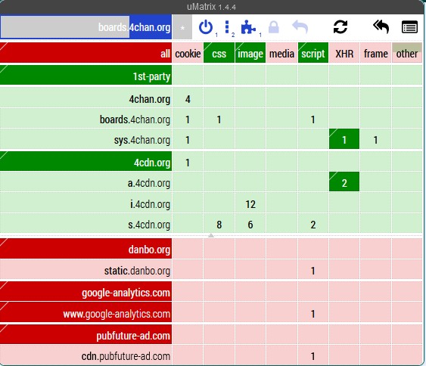Select the boards.4chan.org scope selector
The width and height of the screenshot is (426, 366).
pyautogui.click(x=86, y=27)
